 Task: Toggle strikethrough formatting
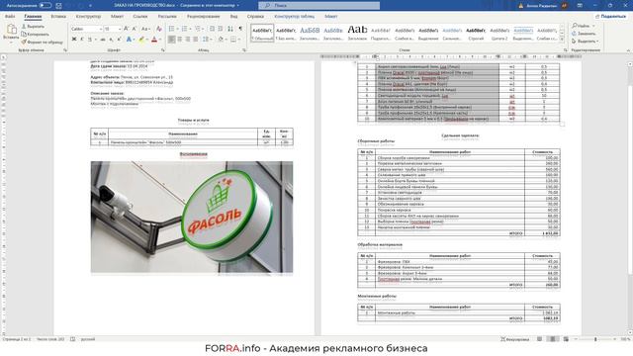pyautogui.click(x=103, y=40)
